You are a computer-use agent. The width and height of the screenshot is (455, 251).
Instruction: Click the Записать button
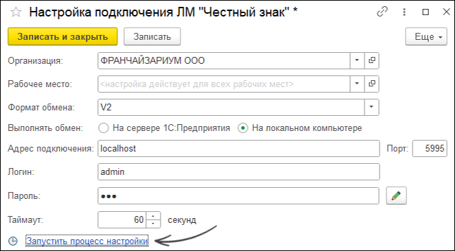(152, 36)
